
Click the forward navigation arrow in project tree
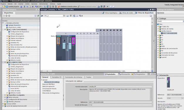[9, 16]
